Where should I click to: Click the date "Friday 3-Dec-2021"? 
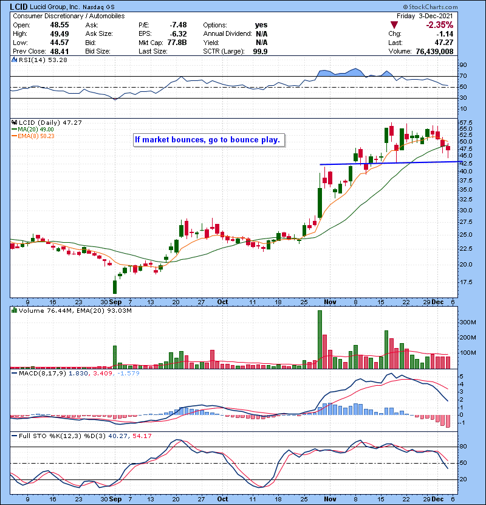coord(425,16)
